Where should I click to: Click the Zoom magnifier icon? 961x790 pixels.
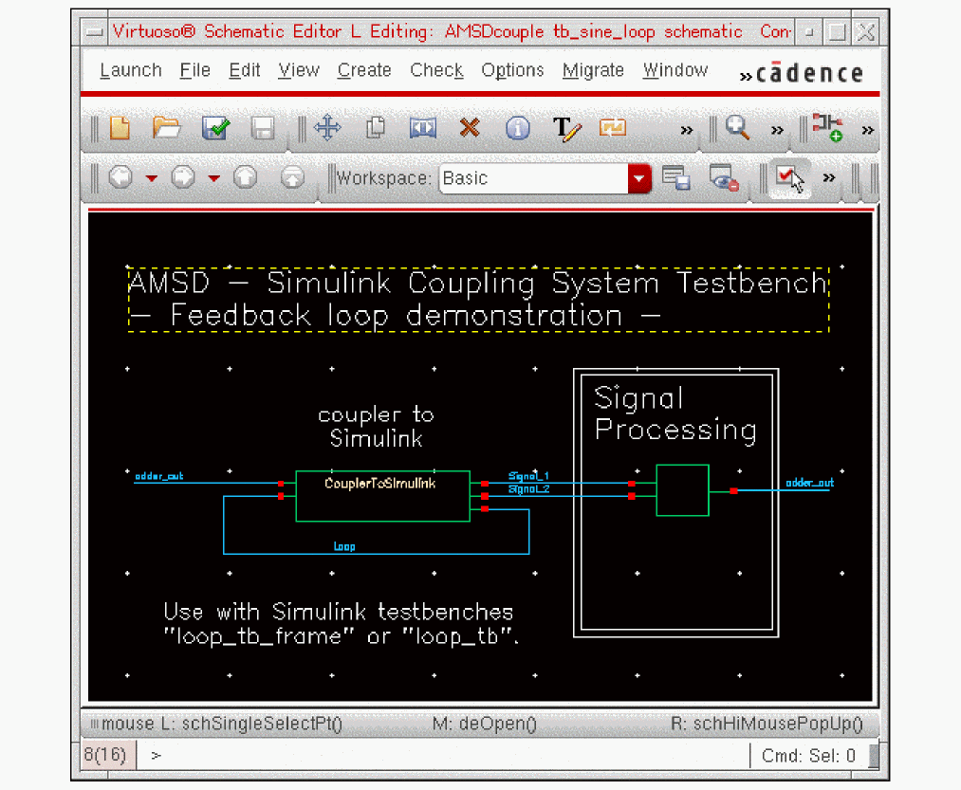737,128
